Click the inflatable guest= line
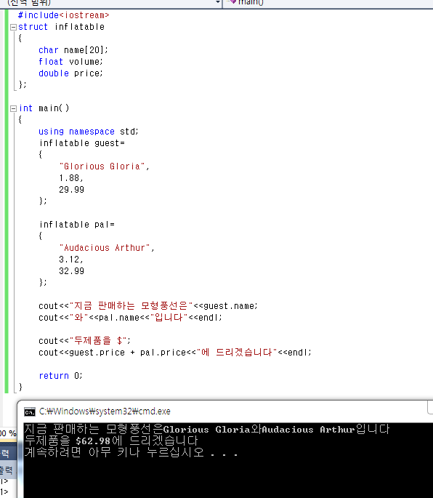This screenshot has width=433, height=498. pos(82,143)
